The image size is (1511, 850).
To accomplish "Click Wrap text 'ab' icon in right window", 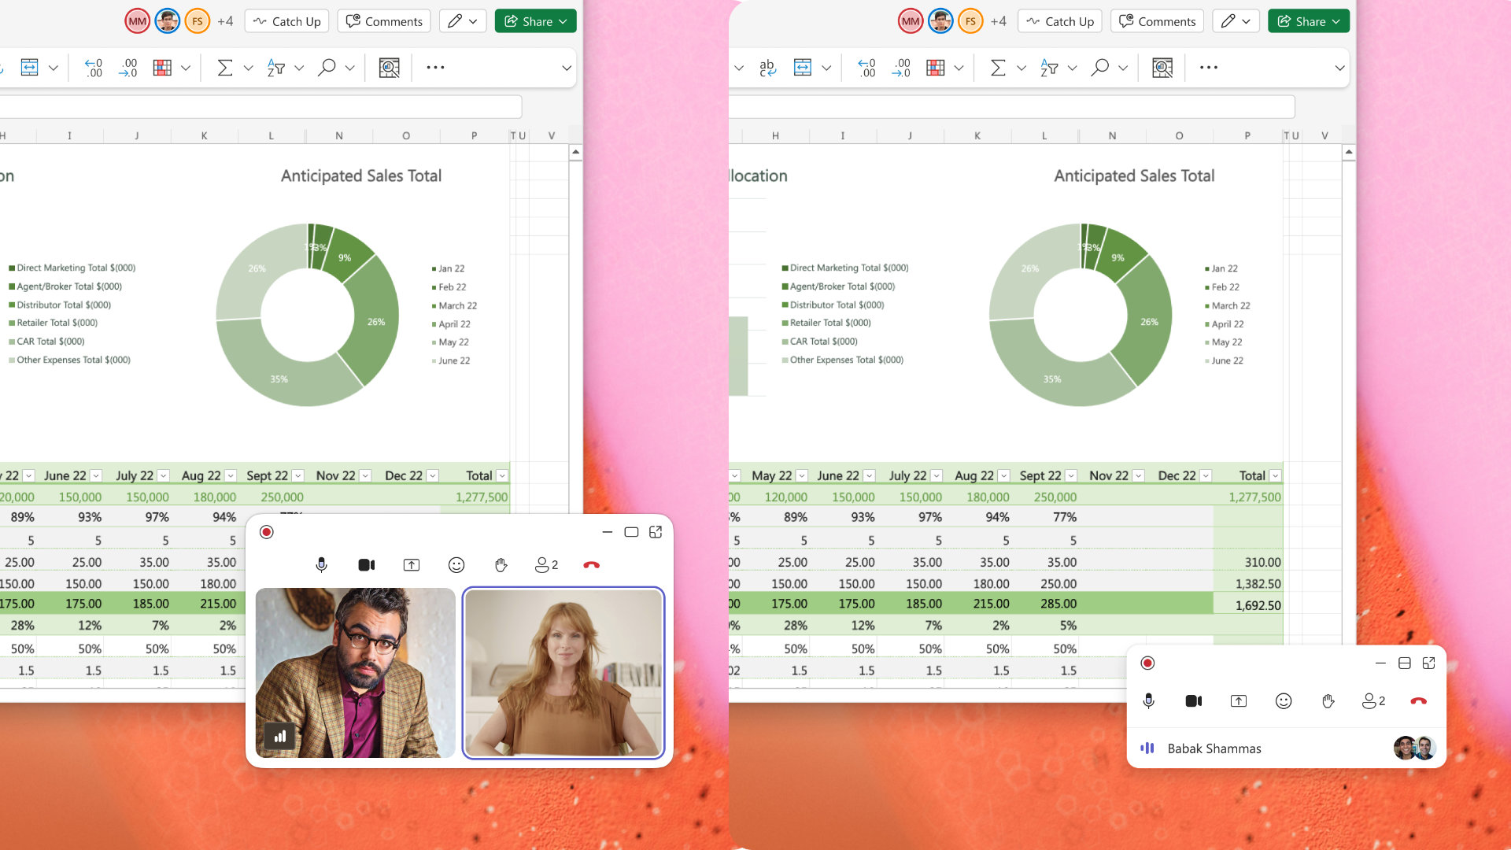I will pos(767,68).
